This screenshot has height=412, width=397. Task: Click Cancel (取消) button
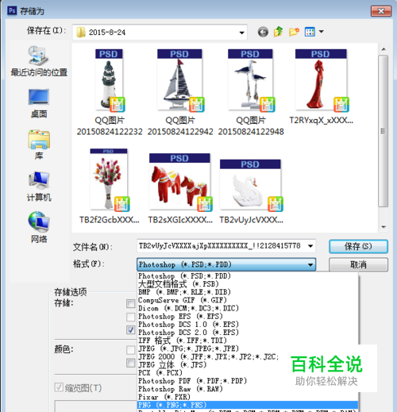click(358, 264)
